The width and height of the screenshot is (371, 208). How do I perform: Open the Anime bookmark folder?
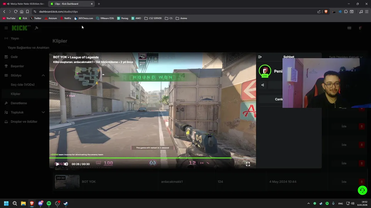coord(181,18)
